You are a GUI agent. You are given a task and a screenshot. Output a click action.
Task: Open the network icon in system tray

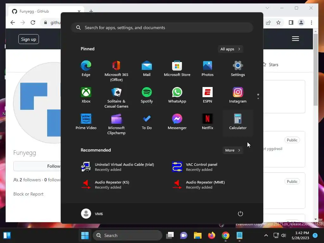(x=276, y=235)
